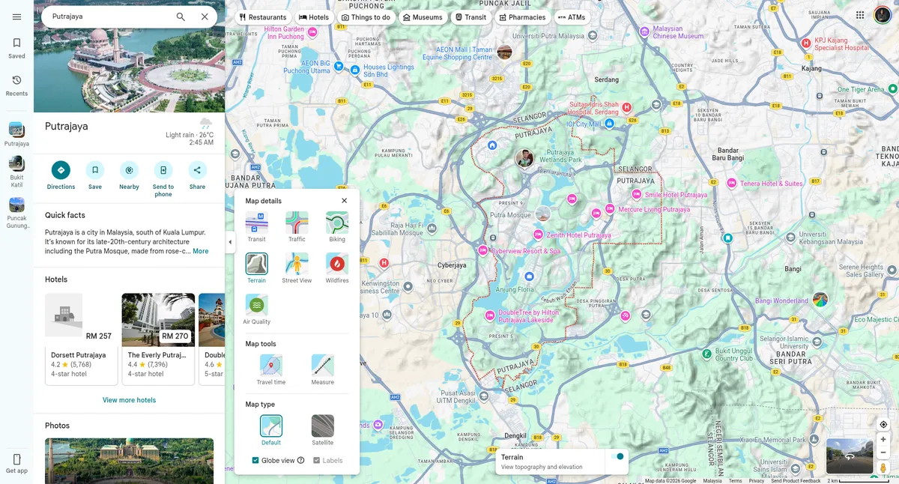The height and width of the screenshot is (484, 899).
Task: Enable the Air Quality layer
Action: coord(257,309)
